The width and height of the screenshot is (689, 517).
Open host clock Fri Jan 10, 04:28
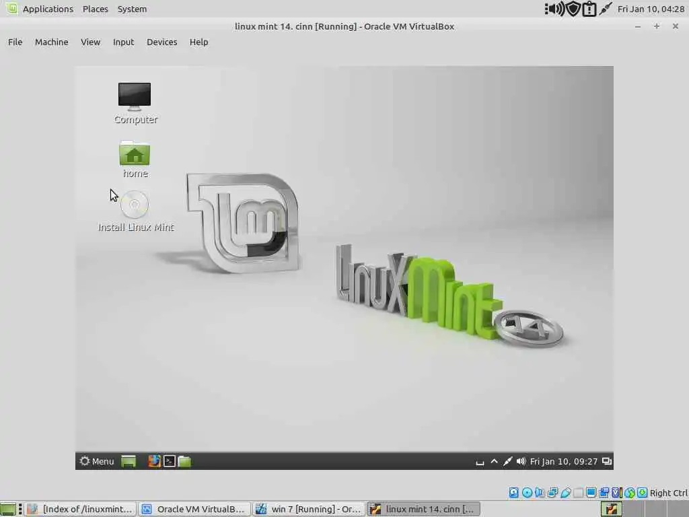coord(651,9)
